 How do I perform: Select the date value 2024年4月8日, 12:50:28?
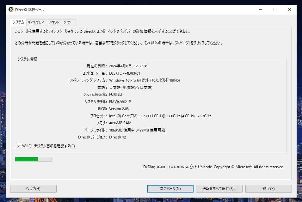pyautogui.click(x=128, y=66)
